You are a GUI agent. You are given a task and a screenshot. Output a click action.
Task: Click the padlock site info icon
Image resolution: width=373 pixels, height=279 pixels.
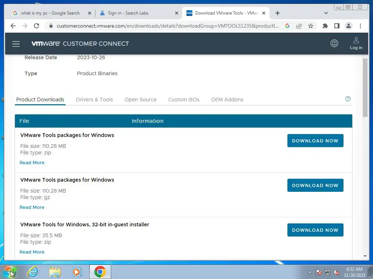(x=51, y=26)
